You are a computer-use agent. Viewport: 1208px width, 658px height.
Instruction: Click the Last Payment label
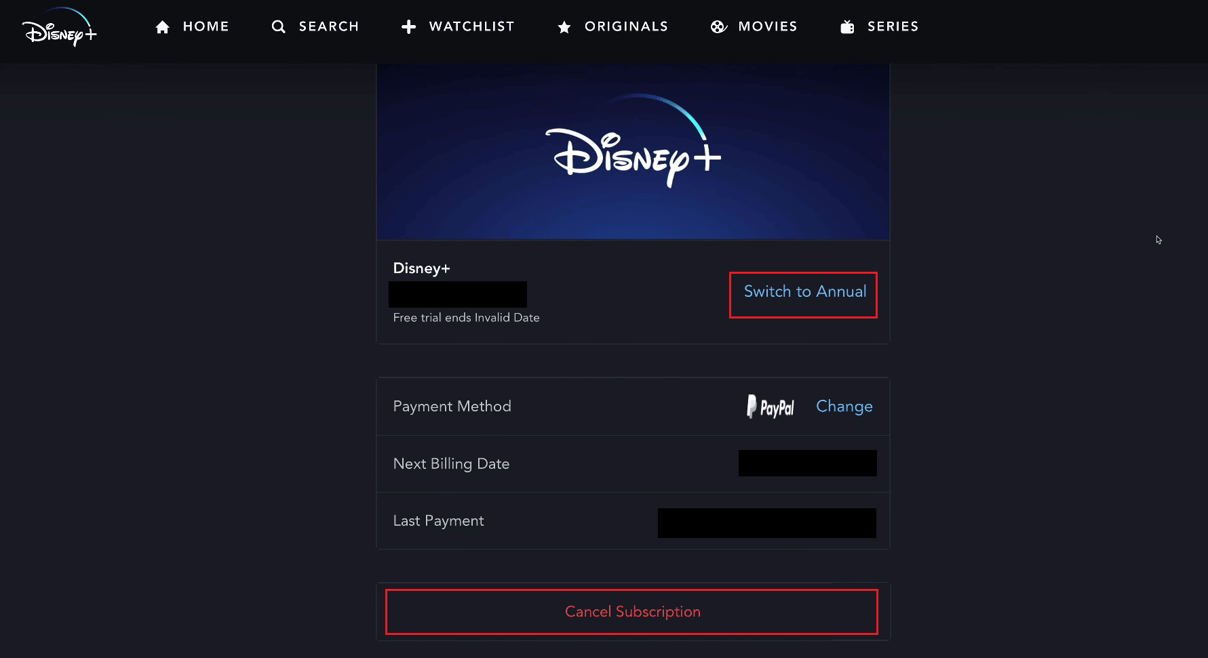point(438,520)
